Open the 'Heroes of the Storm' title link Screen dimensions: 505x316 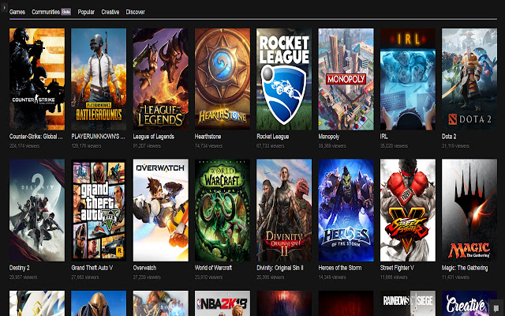pyautogui.click(x=340, y=268)
